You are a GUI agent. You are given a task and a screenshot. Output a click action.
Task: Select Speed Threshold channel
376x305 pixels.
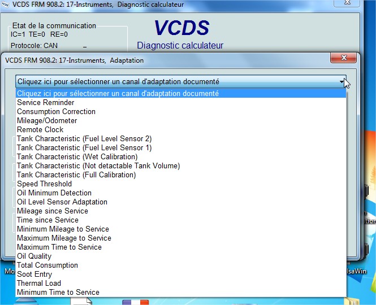pyautogui.click(x=44, y=184)
